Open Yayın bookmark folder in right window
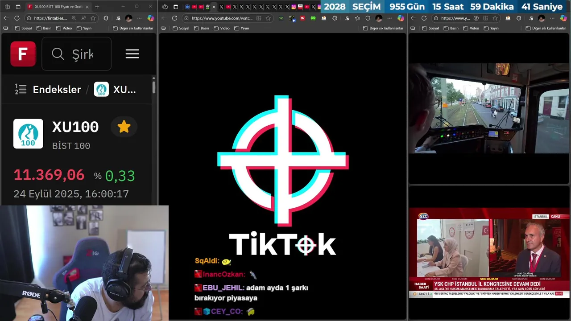 (491, 28)
